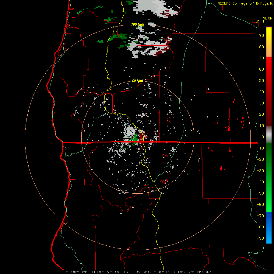274x274 pixels.
Task: Select the "-70" value on velocity scale
Action: [260, 216]
